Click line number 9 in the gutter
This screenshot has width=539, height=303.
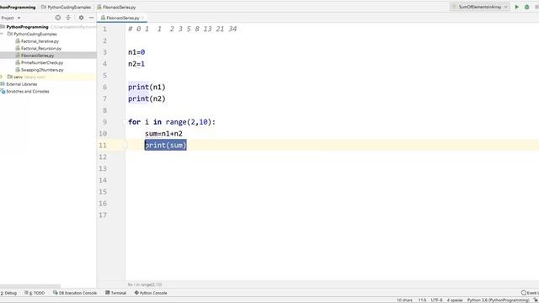pyautogui.click(x=104, y=122)
